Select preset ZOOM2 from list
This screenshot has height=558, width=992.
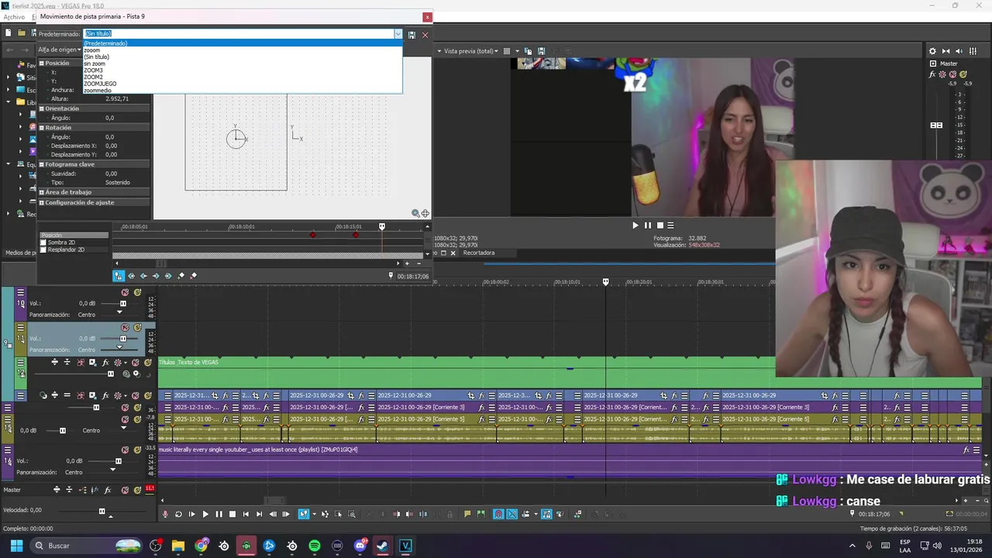243,77
